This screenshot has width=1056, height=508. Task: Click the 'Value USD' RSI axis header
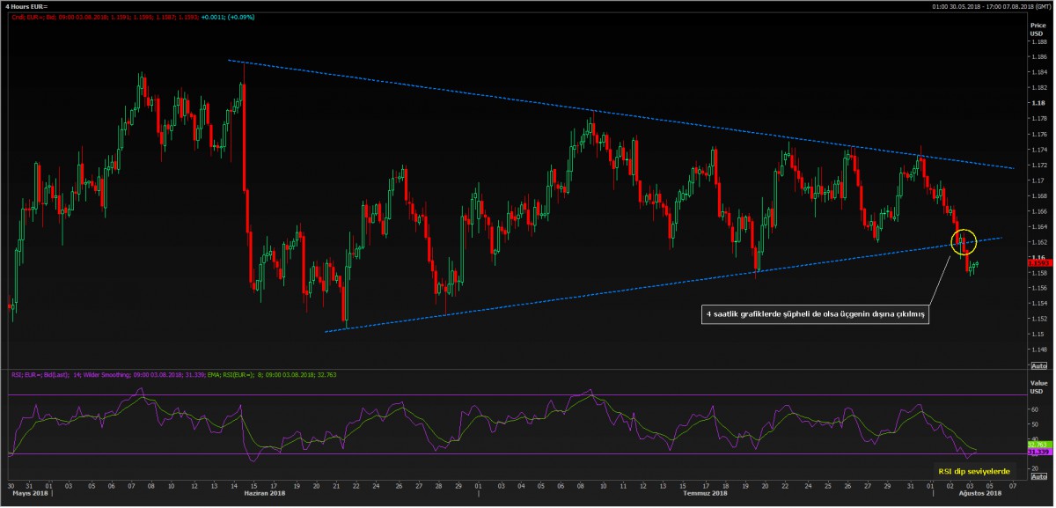[1038, 386]
